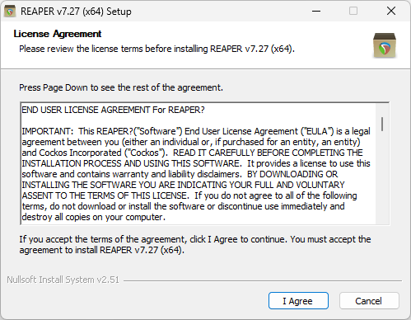411x320 pixels.
Task: Click the License Agreement bold heading
Action: (58, 34)
